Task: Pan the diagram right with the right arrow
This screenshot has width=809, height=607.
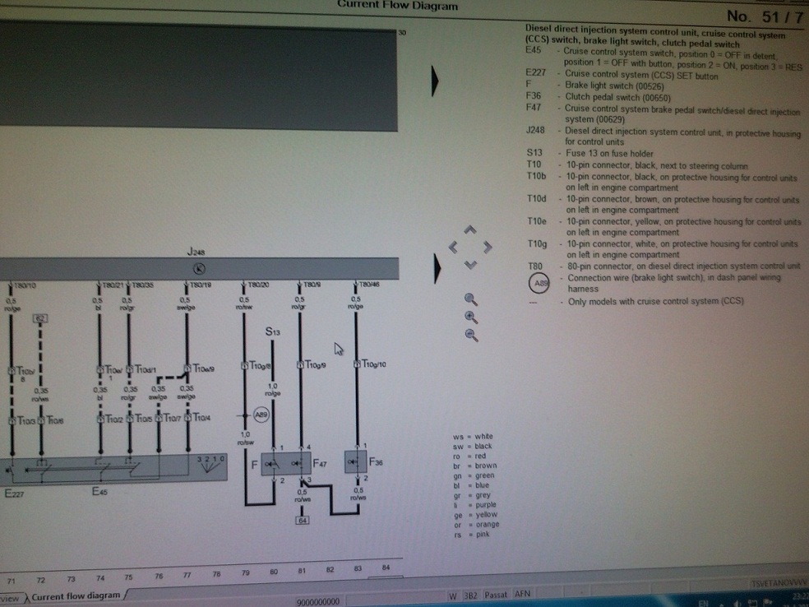Action: click(487, 247)
